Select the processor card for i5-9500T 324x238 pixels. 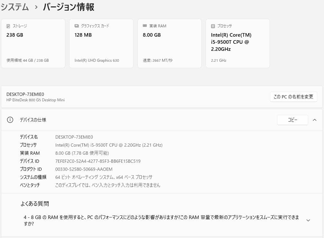pyautogui.click(x=238, y=43)
